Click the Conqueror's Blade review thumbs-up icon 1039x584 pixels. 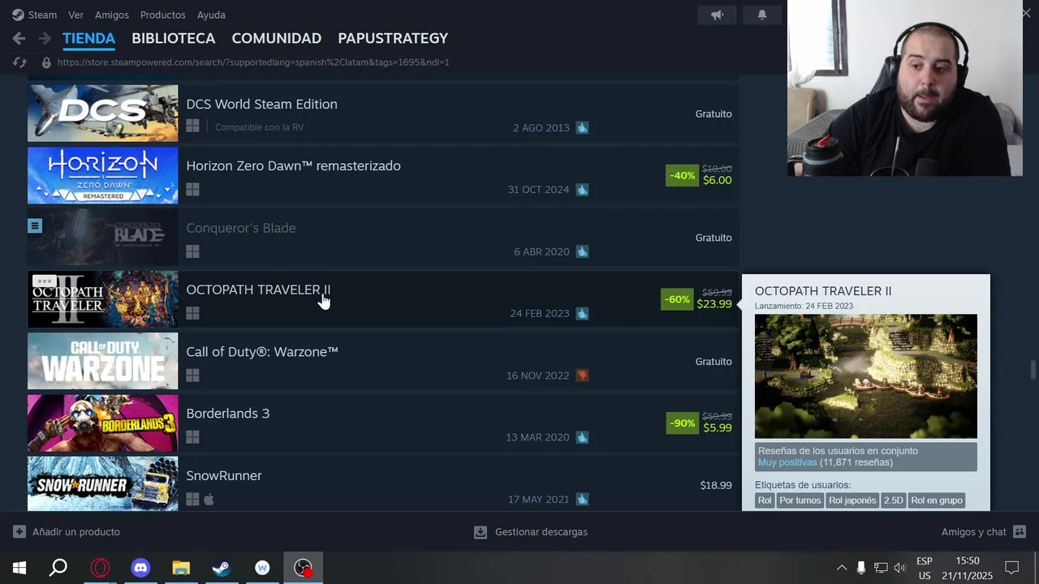pos(582,251)
